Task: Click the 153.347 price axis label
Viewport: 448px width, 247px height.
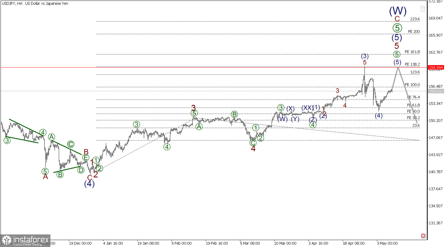Action: click(436, 103)
